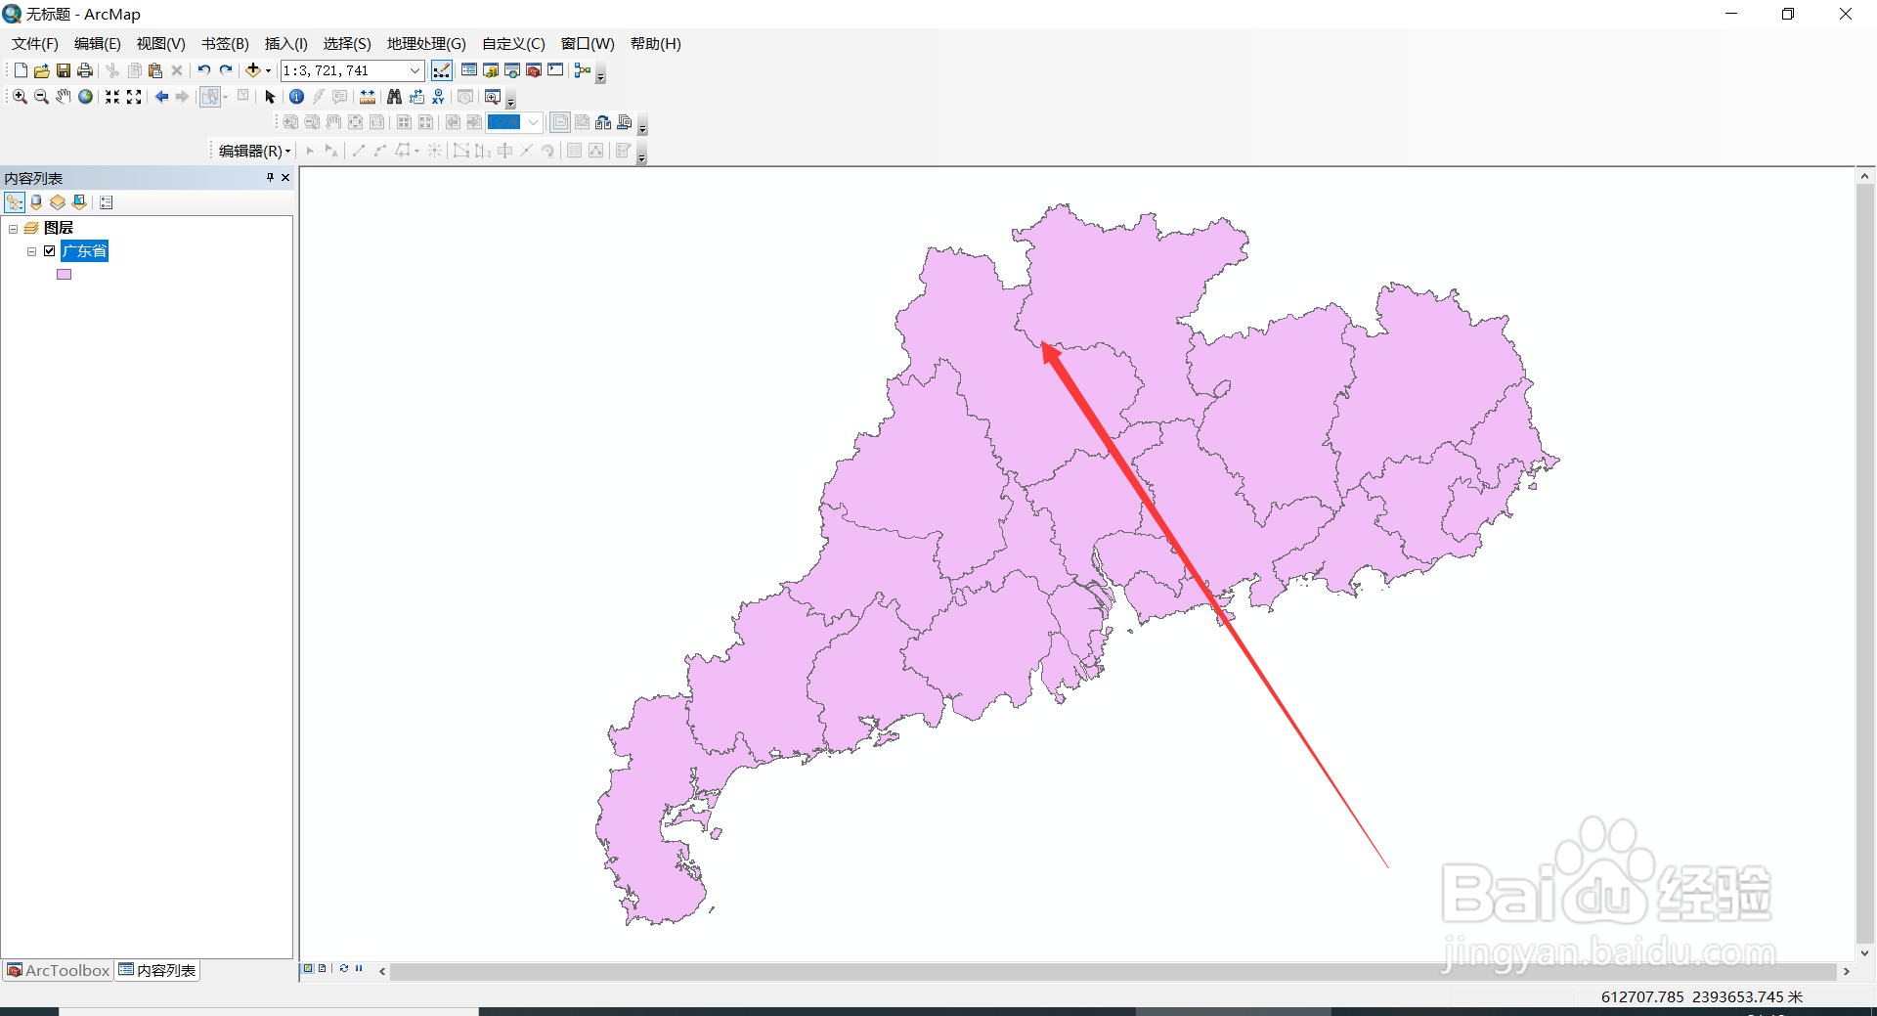Viewport: 1877px width, 1016px height.
Task: Open the Select Features dropdown arrow
Action: click(x=226, y=97)
